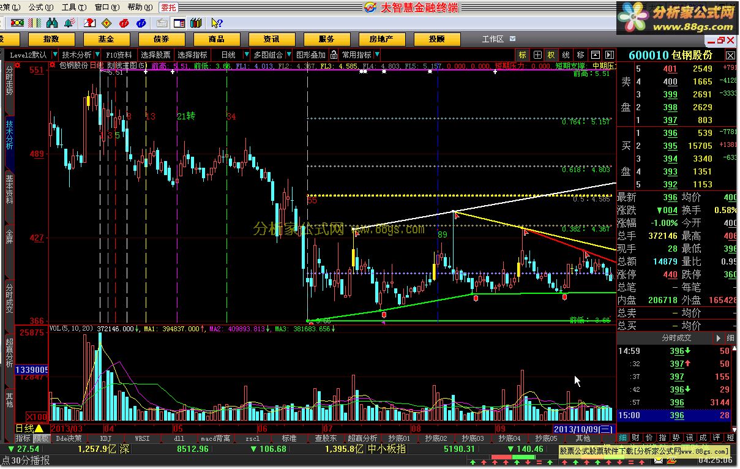
Task: Click the 细 detail button beside 分时成交
Action: click(731, 338)
